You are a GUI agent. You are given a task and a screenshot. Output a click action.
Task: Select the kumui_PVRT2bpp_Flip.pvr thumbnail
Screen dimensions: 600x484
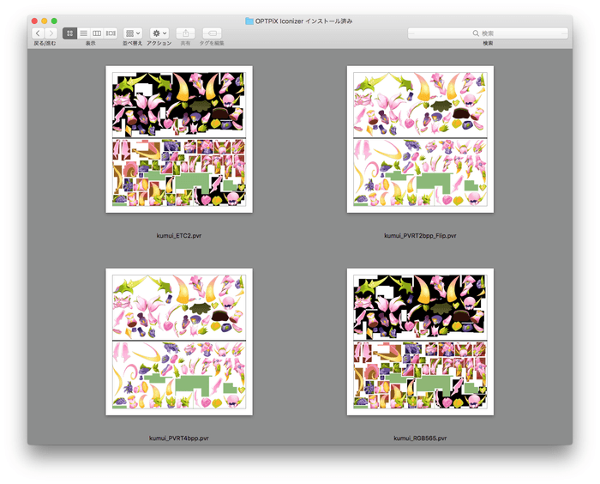(x=420, y=139)
